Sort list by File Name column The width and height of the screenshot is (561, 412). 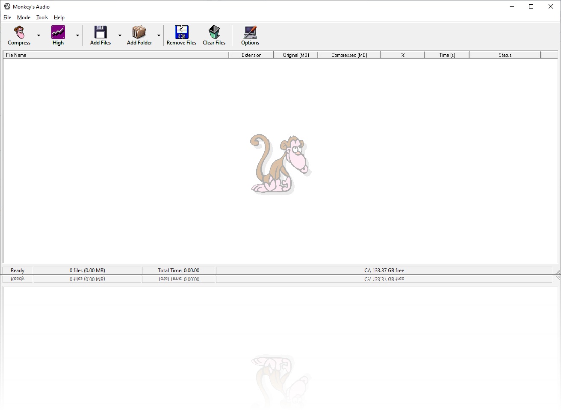click(x=116, y=55)
